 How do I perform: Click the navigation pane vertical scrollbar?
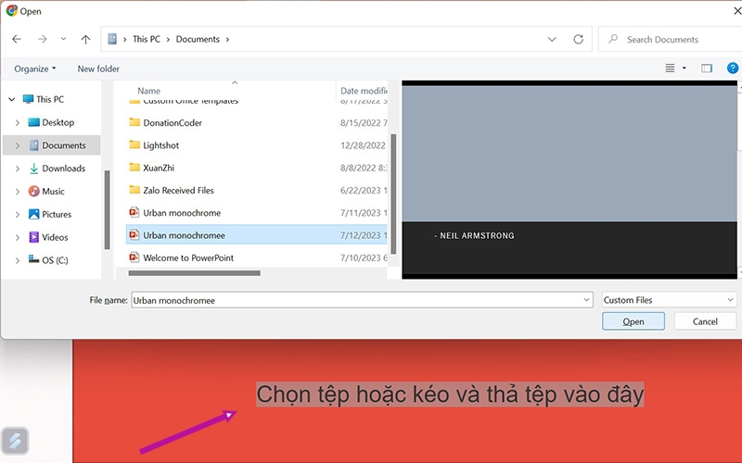click(x=107, y=210)
